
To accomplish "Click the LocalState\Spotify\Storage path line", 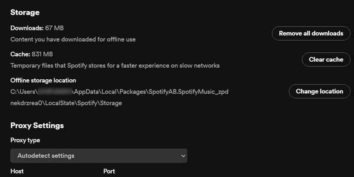I will coord(66,103).
